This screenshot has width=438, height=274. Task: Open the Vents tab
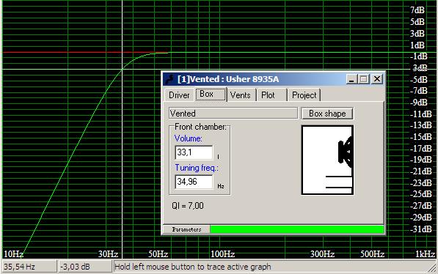(x=241, y=95)
